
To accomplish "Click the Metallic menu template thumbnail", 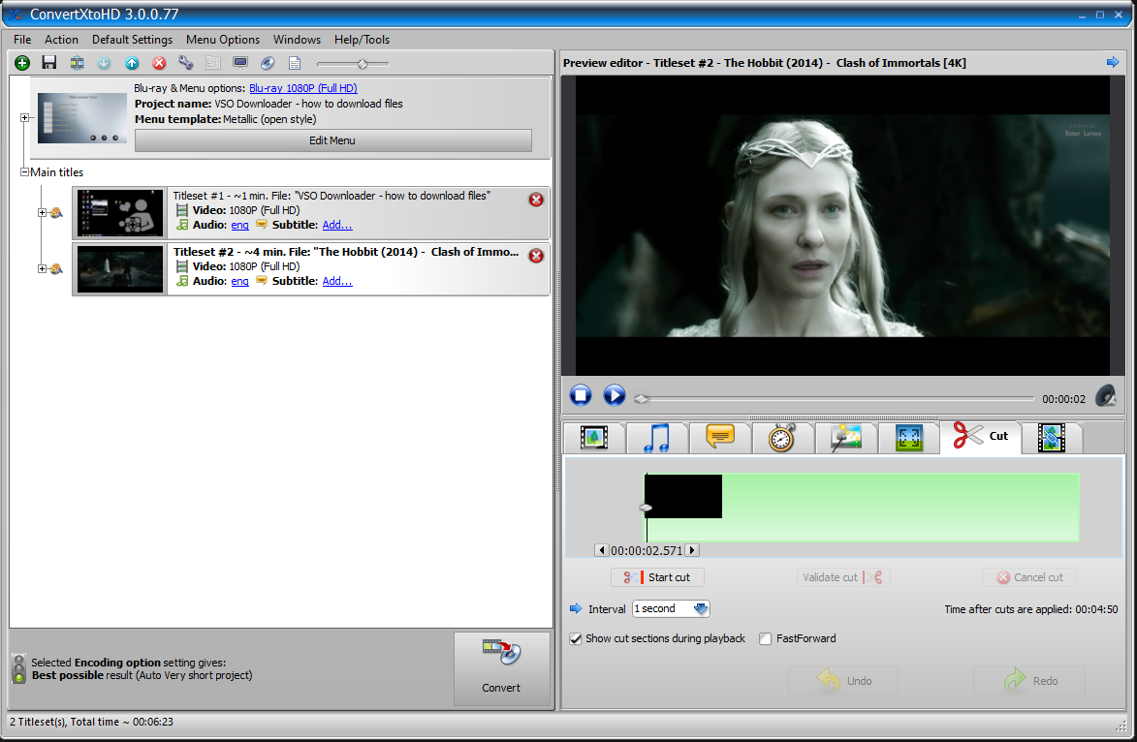I will [82, 117].
